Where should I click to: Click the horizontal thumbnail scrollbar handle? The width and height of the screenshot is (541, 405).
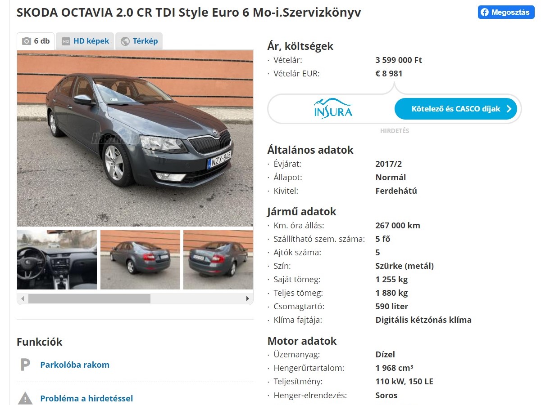click(89, 298)
